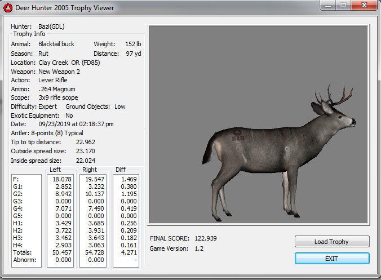Click the right H2 value 3.931
This screenshot has height=280, width=381.
coord(96,230)
